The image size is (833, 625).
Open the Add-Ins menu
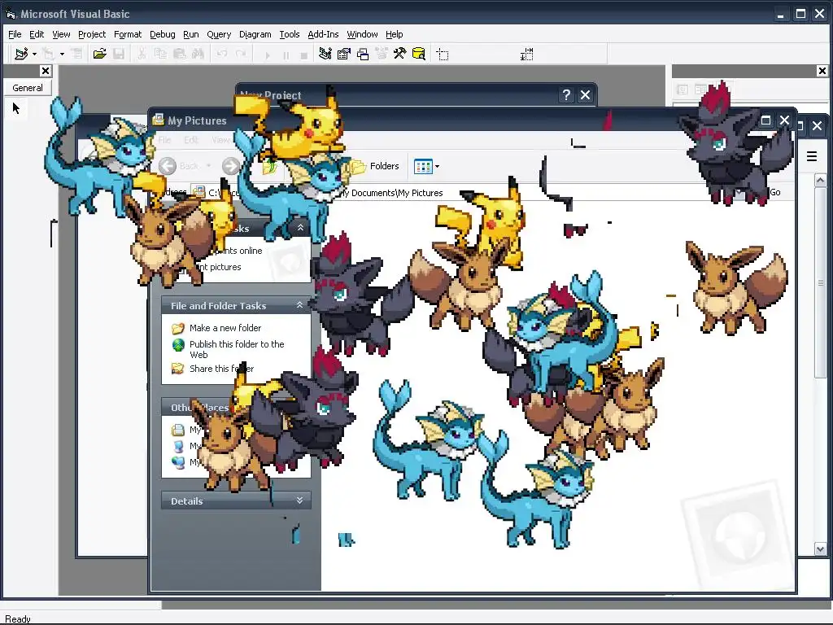(323, 34)
